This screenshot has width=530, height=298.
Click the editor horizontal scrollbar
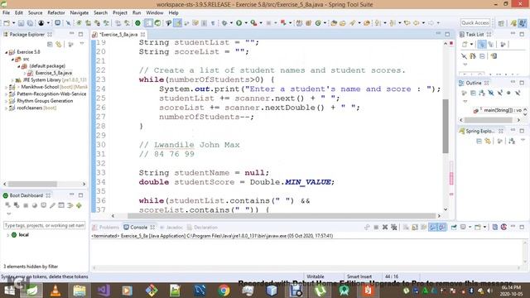(x=282, y=216)
